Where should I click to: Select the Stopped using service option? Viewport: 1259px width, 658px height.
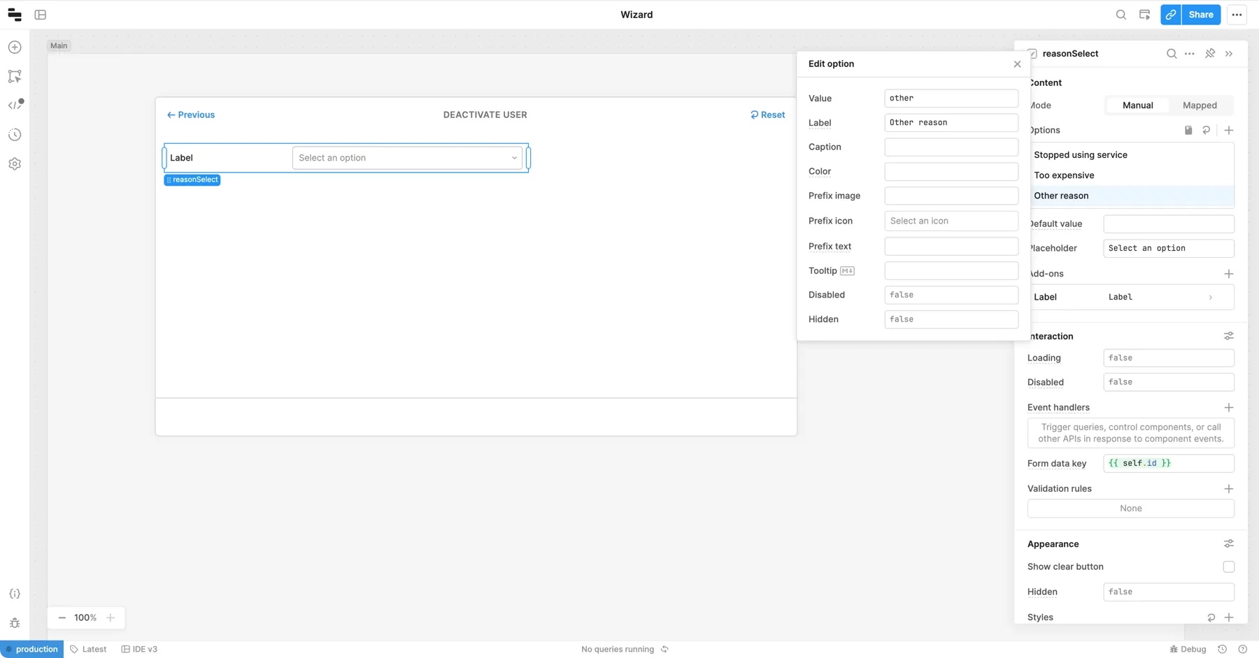[1130, 155]
